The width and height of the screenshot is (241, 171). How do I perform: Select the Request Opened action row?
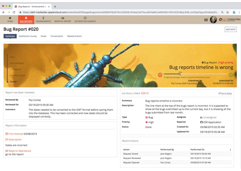[x=177, y=163]
